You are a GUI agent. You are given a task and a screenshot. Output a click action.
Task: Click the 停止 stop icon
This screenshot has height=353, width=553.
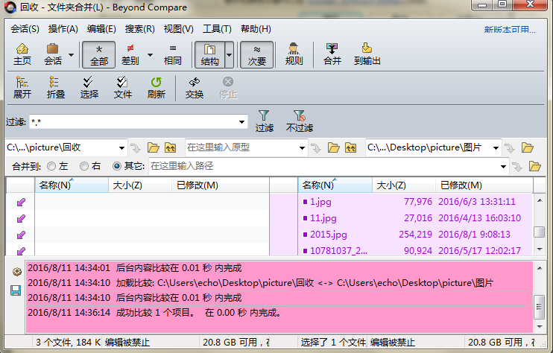click(x=228, y=88)
